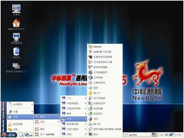
Task: Expand the 硬件 submenu arrow
Action: [x=86, y=114]
